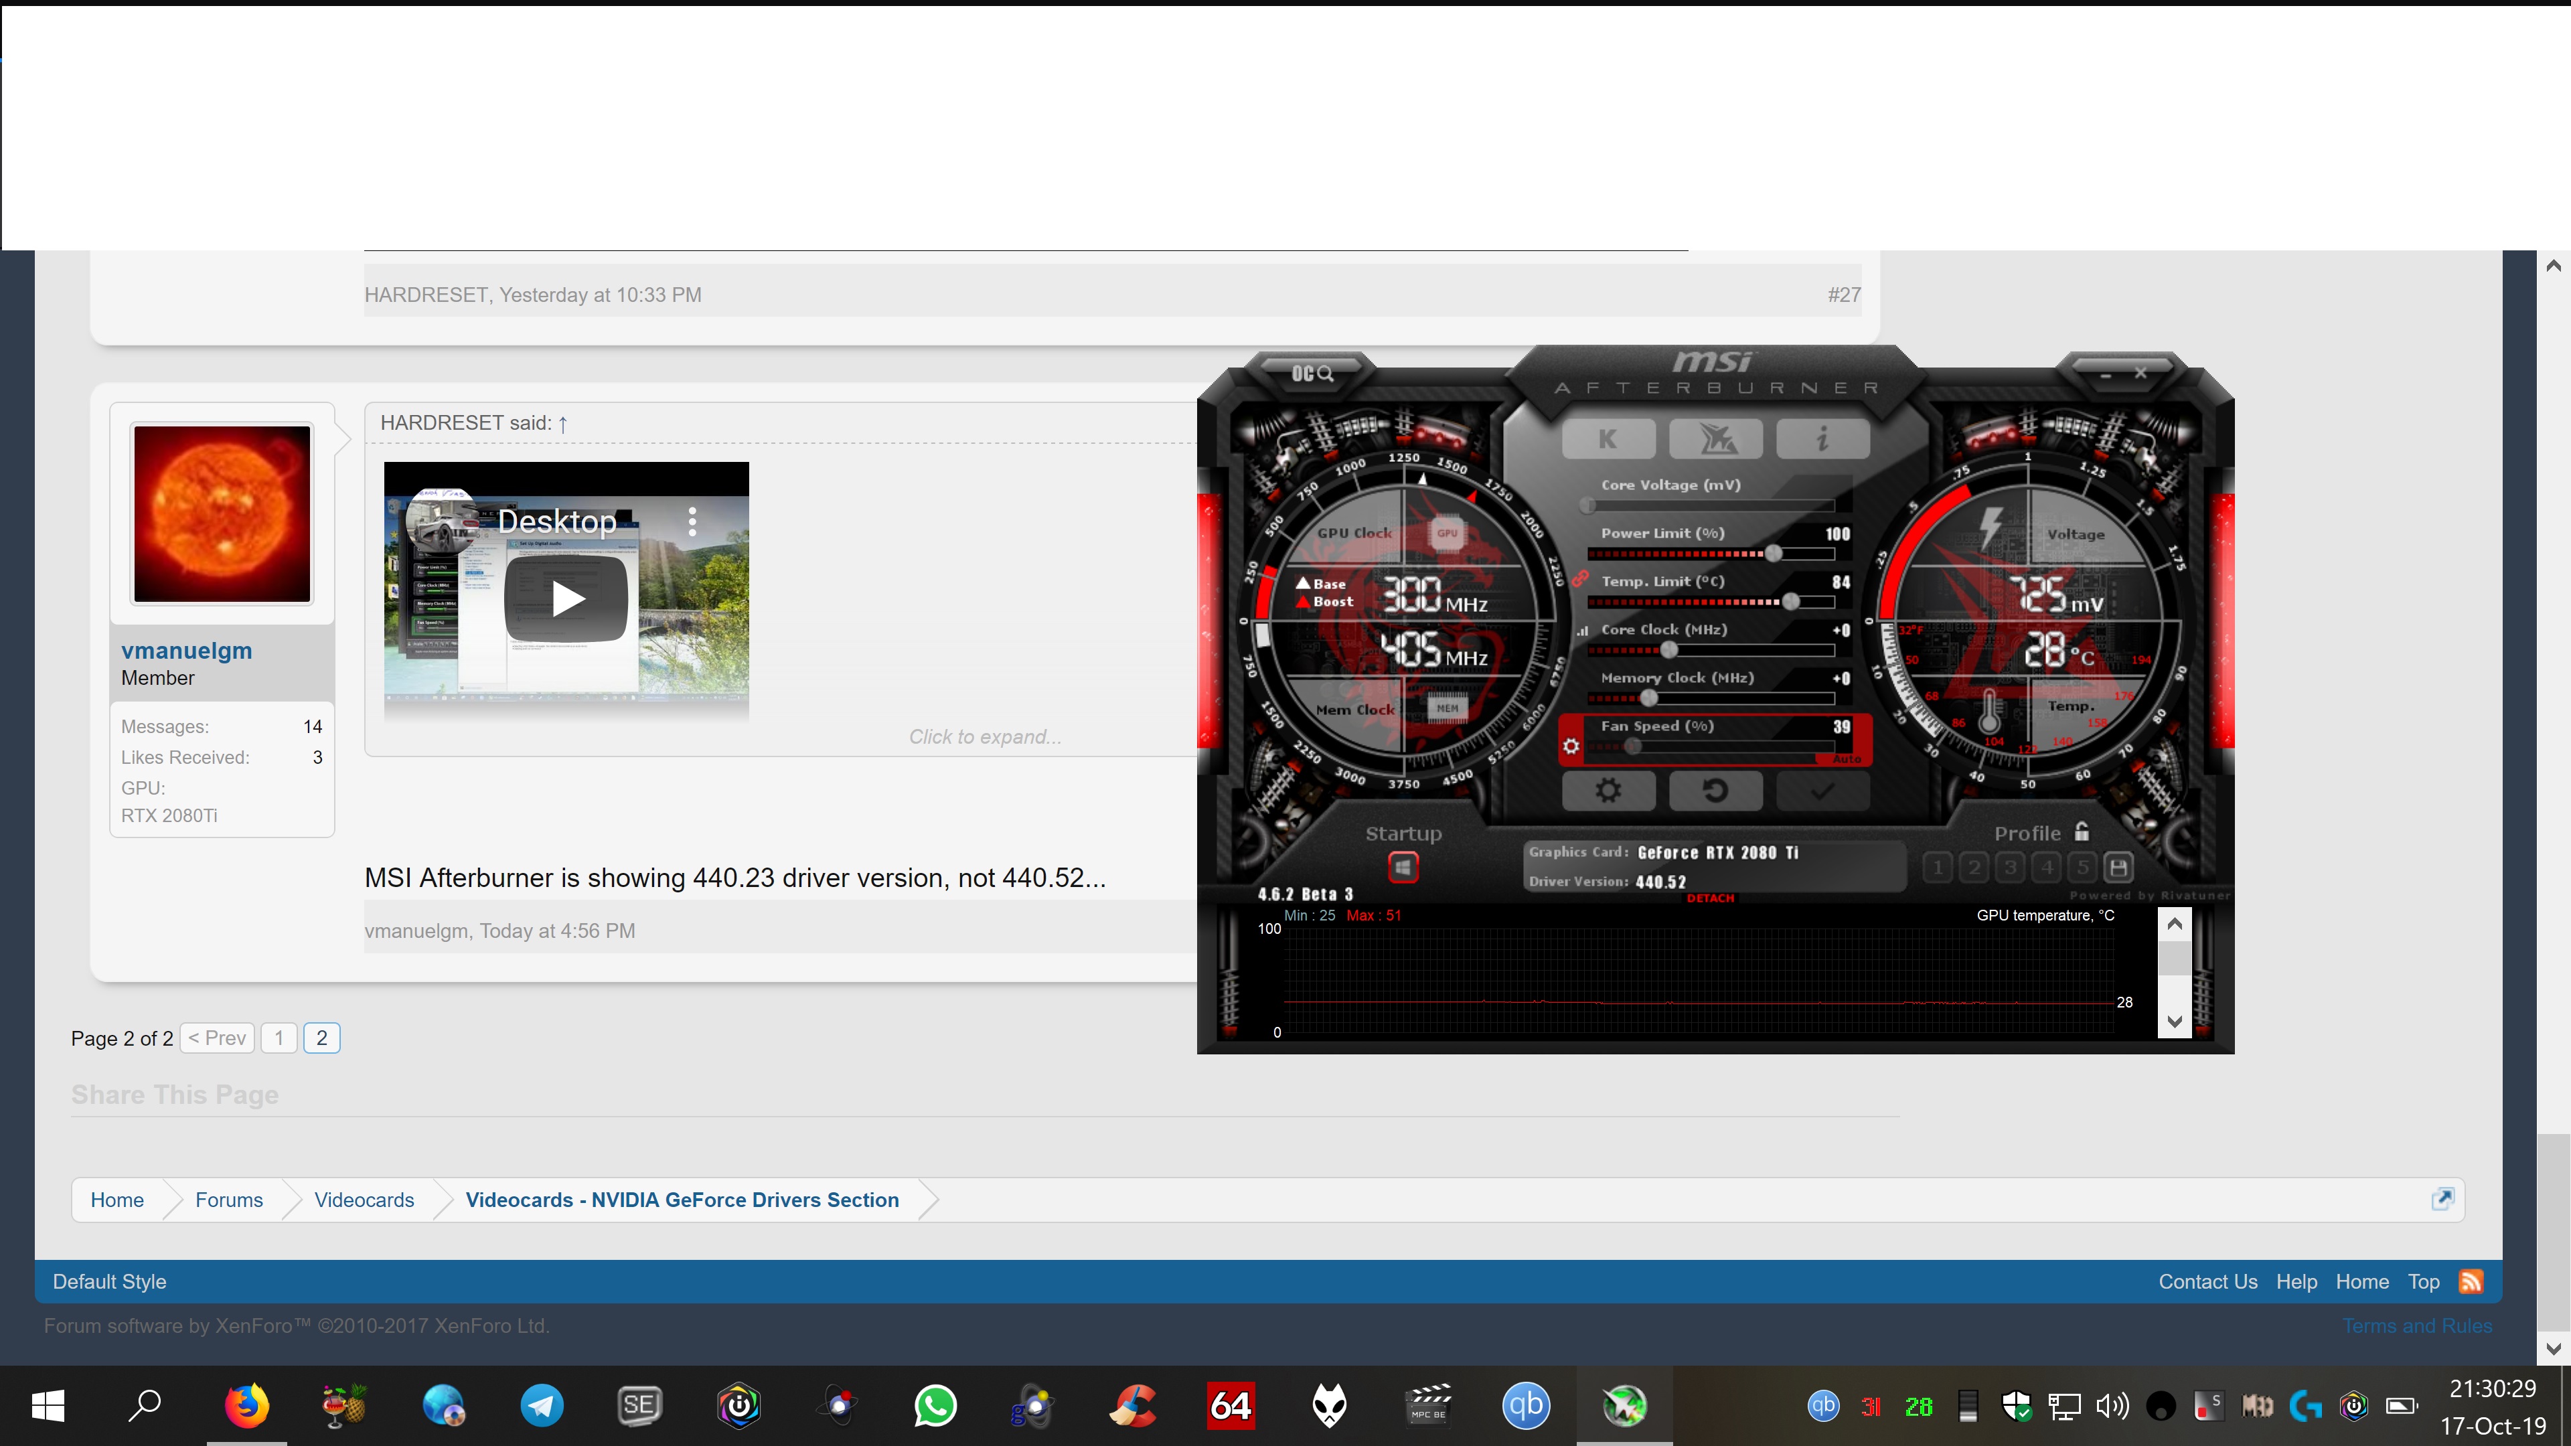2571x1446 pixels.
Task: Launch Kombustor with the K button
Action: click(1608, 439)
